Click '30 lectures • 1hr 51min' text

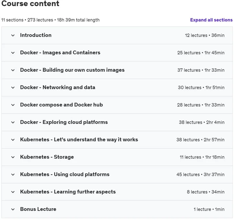click(x=201, y=88)
